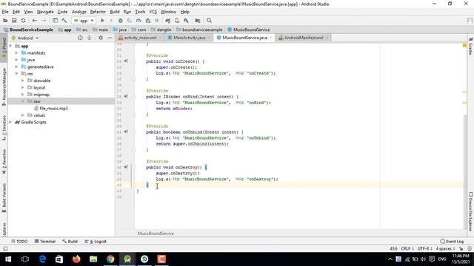Screen dimensions: 474x266
Task: Open the Terminal tool window
Action: point(45,242)
